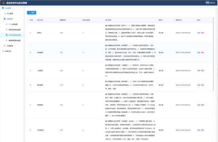Screen dimensions: 218x142
Task: Click 编辑 for row 1 指挥长
Action: pos(199,33)
